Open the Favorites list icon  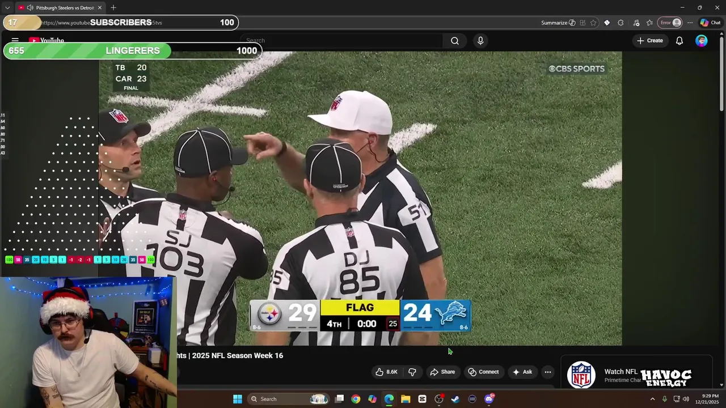[x=649, y=23]
